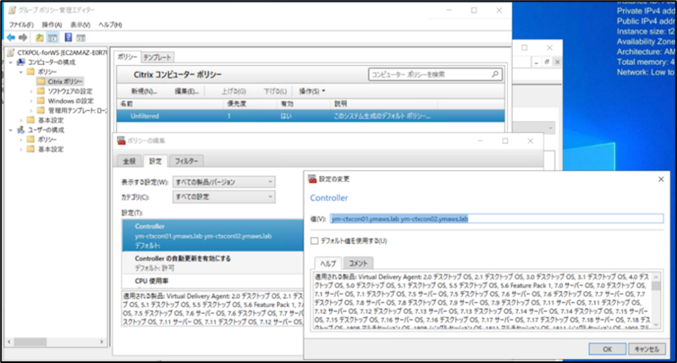Screen dimensions: 677x363
Task: Click the console tree horizontal scrollbar
Action: [55, 342]
